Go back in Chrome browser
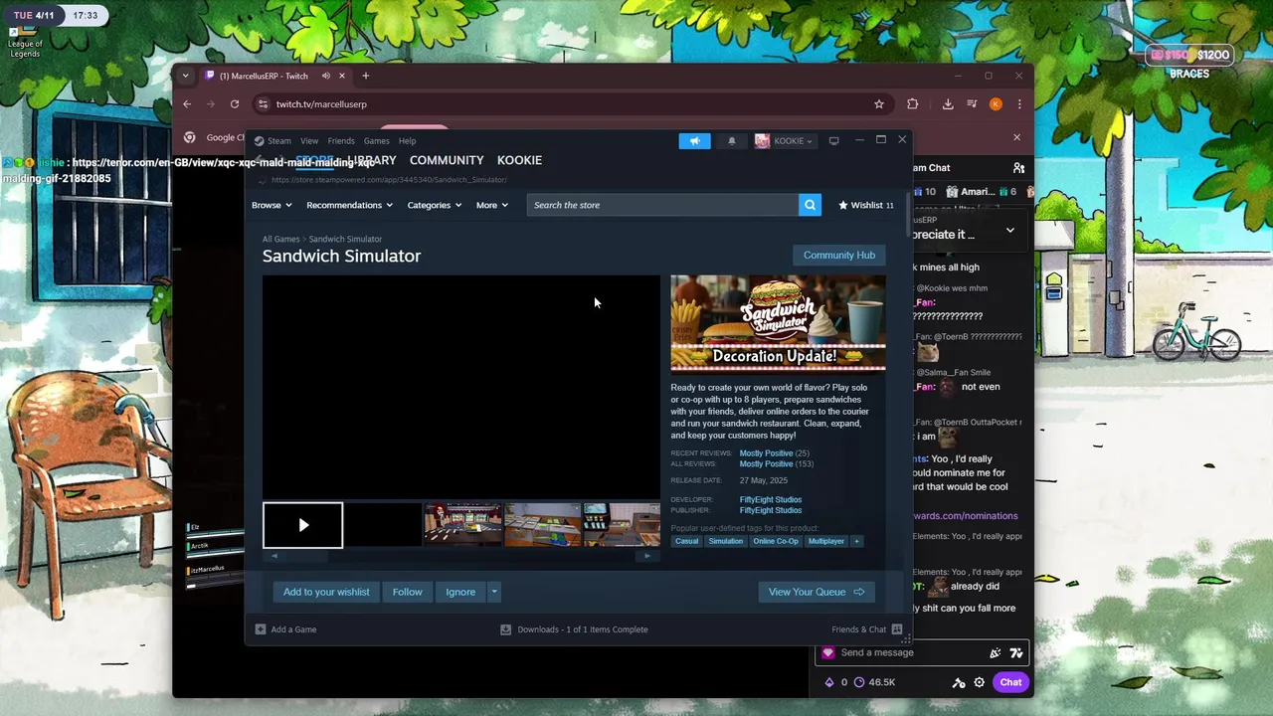Image resolution: width=1273 pixels, height=716 pixels. coord(187,104)
